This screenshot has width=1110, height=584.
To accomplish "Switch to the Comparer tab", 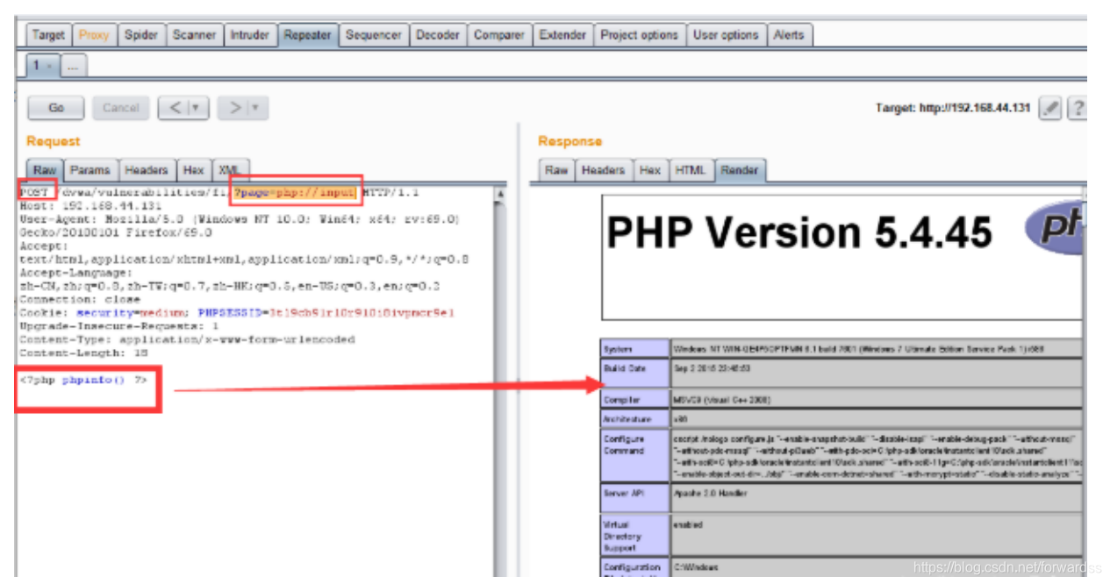I will pos(498,35).
